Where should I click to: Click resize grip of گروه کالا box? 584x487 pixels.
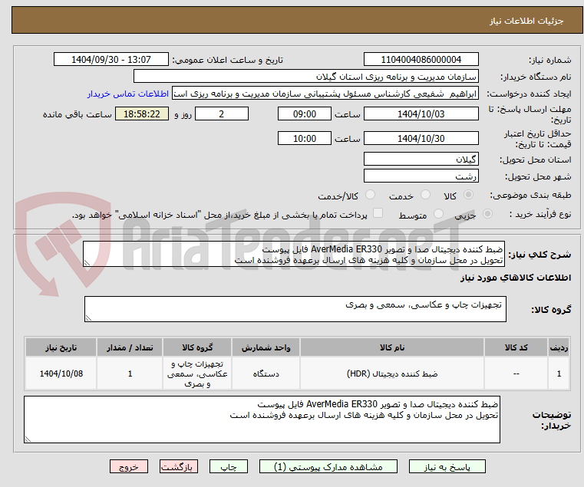pos(88,318)
